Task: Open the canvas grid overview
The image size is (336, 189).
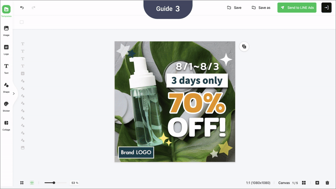Action: pyautogui.click(x=304, y=183)
